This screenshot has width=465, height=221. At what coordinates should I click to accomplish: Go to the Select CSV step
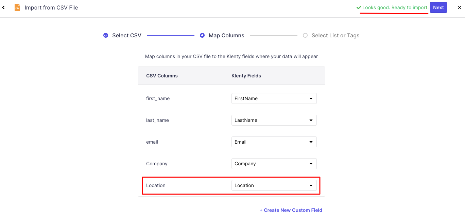(127, 35)
